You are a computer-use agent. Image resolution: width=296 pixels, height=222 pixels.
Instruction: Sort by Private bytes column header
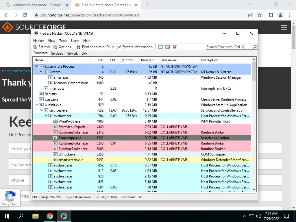pos(149,60)
